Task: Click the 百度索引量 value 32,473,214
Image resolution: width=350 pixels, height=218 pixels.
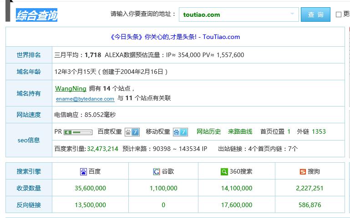Action: 102,149
